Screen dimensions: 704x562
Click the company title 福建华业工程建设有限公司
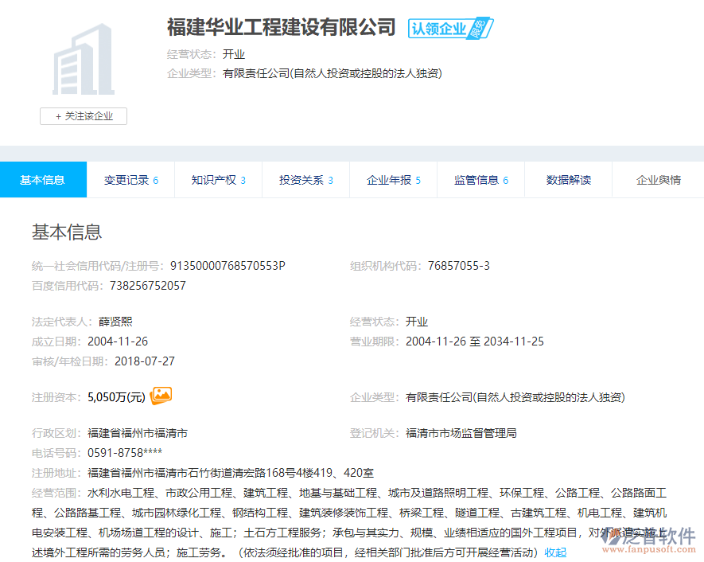(281, 27)
